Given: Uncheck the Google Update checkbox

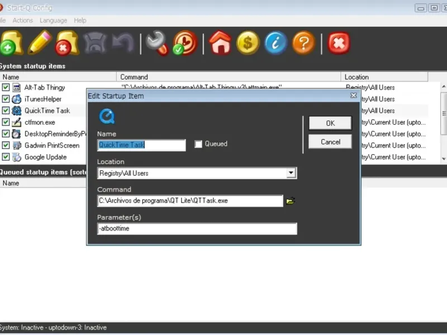Looking at the screenshot, I should point(6,157).
